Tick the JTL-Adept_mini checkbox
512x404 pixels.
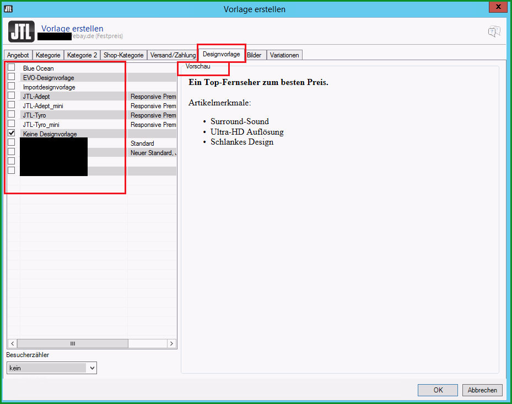[12, 105]
